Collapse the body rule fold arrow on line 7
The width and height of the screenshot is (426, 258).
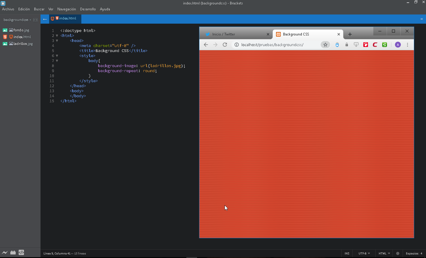pyautogui.click(x=57, y=61)
